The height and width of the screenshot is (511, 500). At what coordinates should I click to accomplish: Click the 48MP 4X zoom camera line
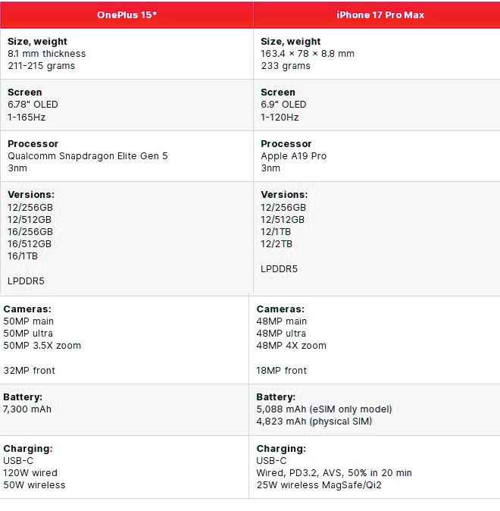(292, 346)
